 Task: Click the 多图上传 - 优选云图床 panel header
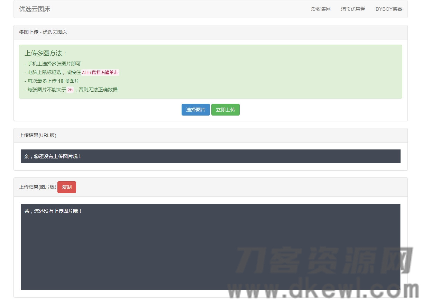click(43, 32)
